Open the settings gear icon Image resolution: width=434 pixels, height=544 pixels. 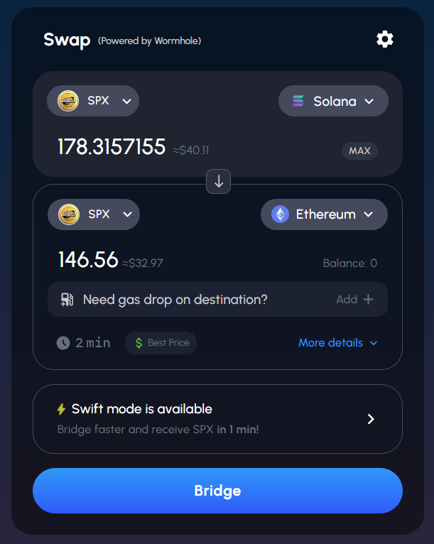[x=384, y=39]
